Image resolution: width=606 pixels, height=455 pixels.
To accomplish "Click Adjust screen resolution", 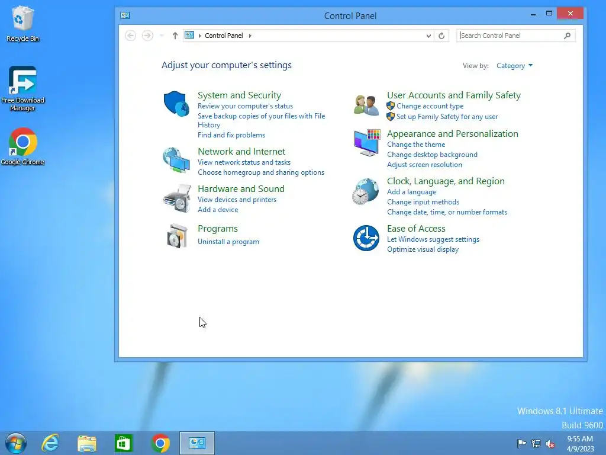I will [x=424, y=165].
